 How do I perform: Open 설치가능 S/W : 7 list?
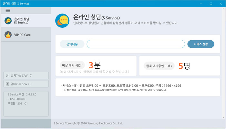[x=26, y=75]
